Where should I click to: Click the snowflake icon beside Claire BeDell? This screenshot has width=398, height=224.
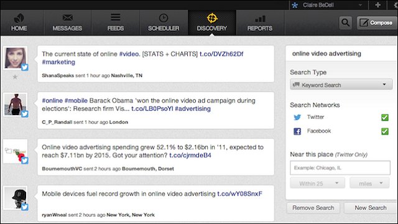click(x=295, y=5)
